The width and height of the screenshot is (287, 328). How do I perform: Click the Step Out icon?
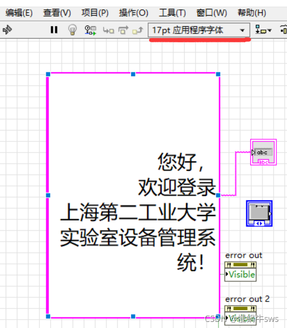click(x=138, y=31)
